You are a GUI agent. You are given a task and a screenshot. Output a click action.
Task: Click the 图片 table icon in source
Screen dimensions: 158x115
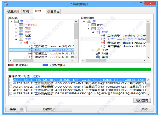pyautogui.click(x=21, y=32)
